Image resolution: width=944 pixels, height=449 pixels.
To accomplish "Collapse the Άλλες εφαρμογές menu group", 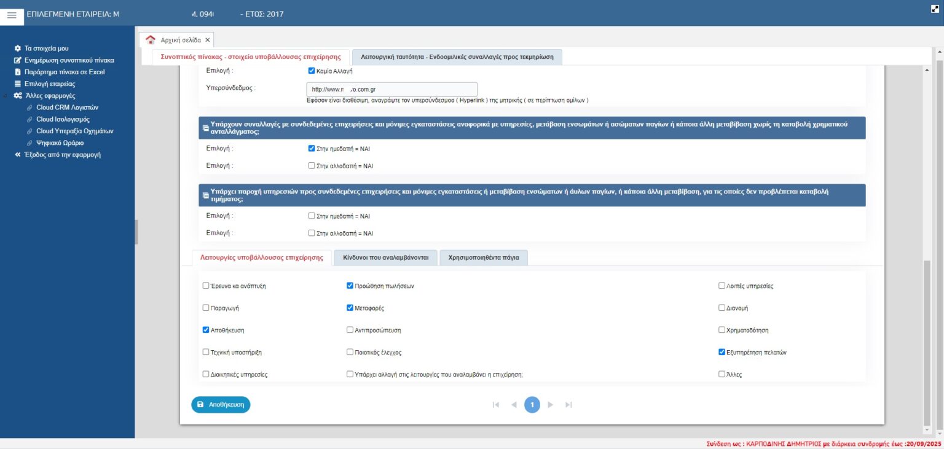I will pos(18,96).
